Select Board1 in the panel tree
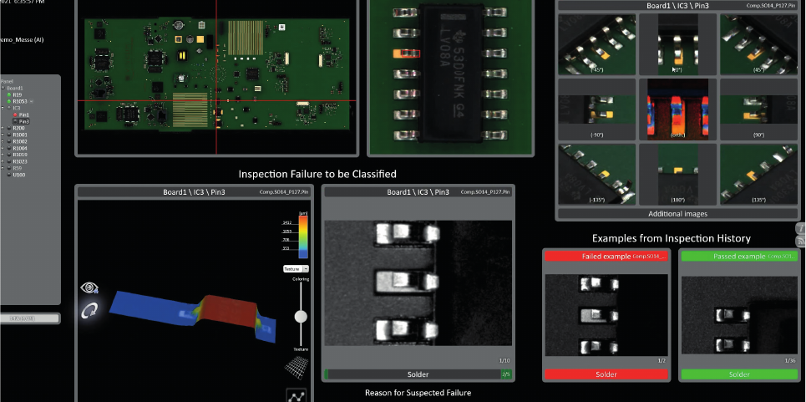Viewport: 806px width, 402px height. click(14, 88)
